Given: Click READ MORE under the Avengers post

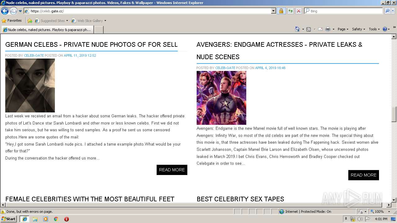Looking at the screenshot, I should [364, 175].
